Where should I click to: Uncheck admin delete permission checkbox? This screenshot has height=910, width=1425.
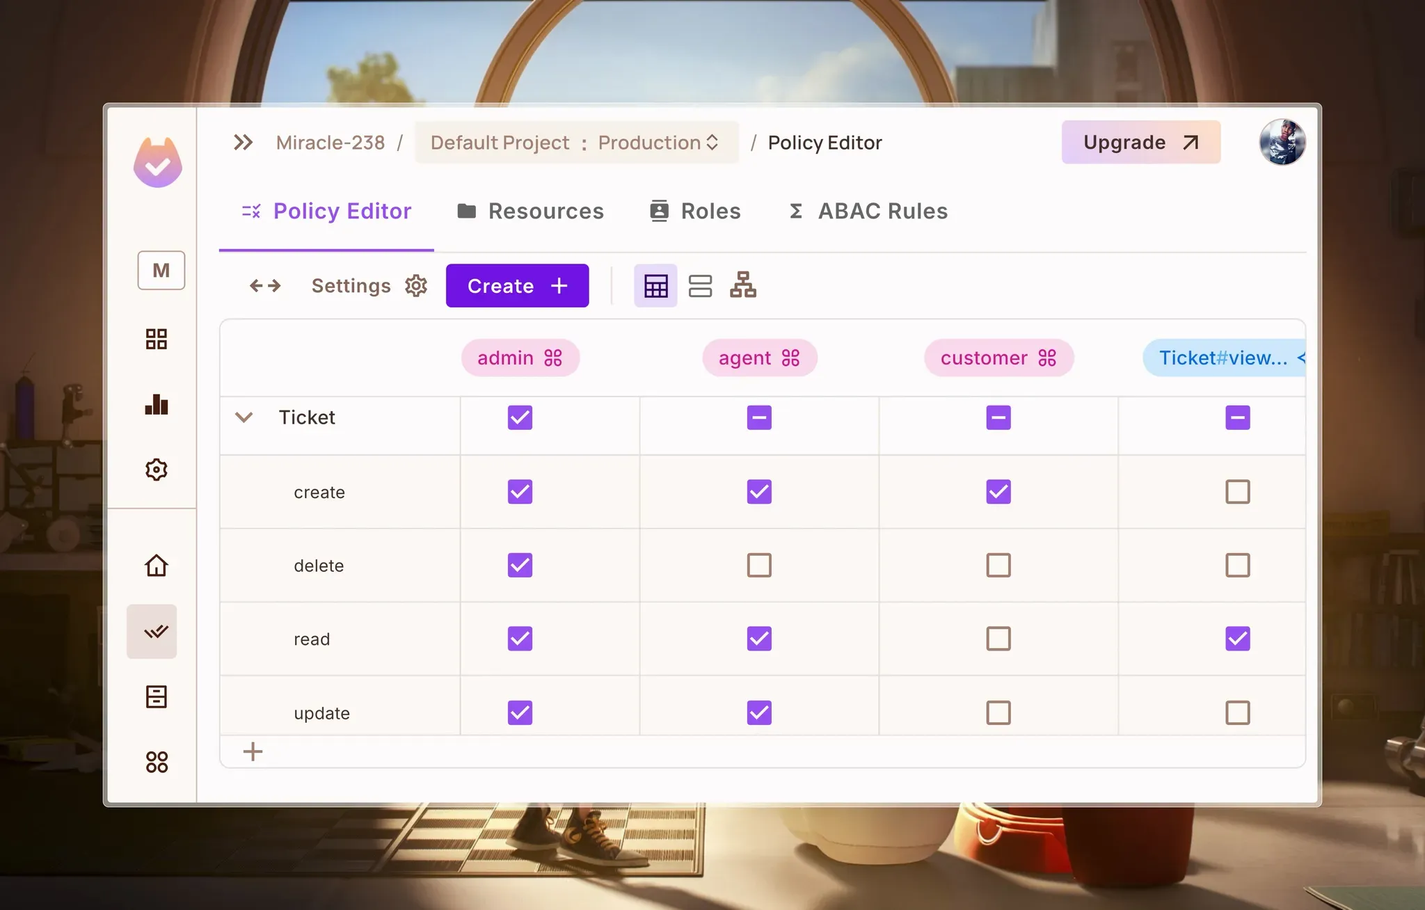click(520, 565)
